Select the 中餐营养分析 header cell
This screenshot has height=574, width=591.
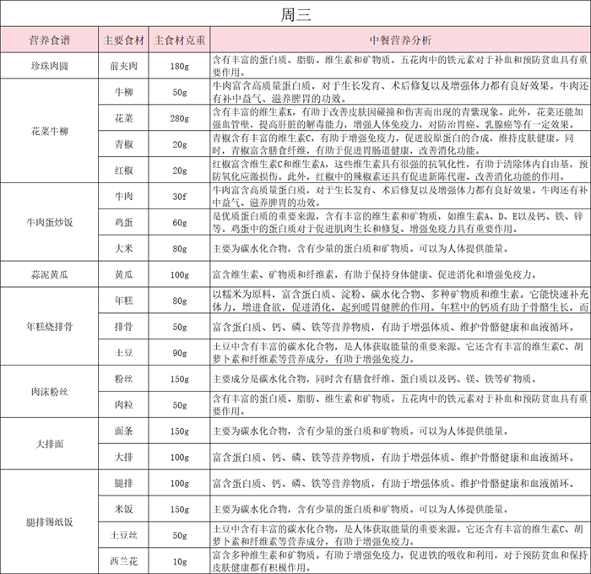[399, 40]
